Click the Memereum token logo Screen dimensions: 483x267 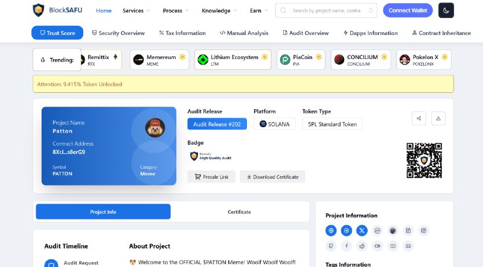click(x=139, y=60)
